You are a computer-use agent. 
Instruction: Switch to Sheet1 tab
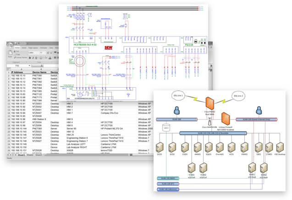click(21, 155)
